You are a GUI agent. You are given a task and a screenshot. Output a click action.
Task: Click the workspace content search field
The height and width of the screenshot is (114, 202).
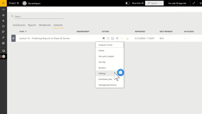point(39,16)
